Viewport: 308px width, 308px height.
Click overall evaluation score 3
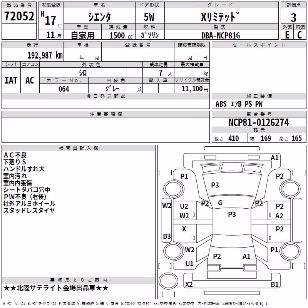click(293, 18)
